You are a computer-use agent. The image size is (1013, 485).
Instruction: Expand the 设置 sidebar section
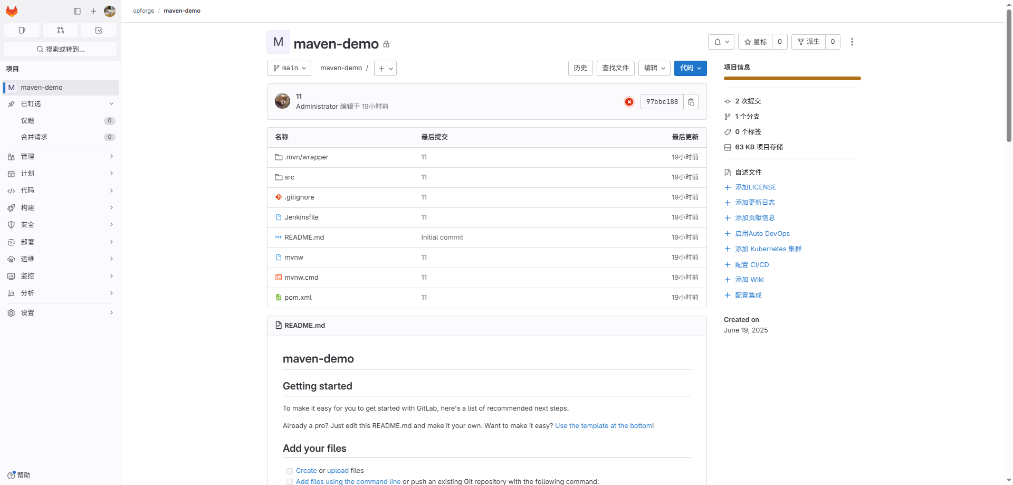click(60, 313)
